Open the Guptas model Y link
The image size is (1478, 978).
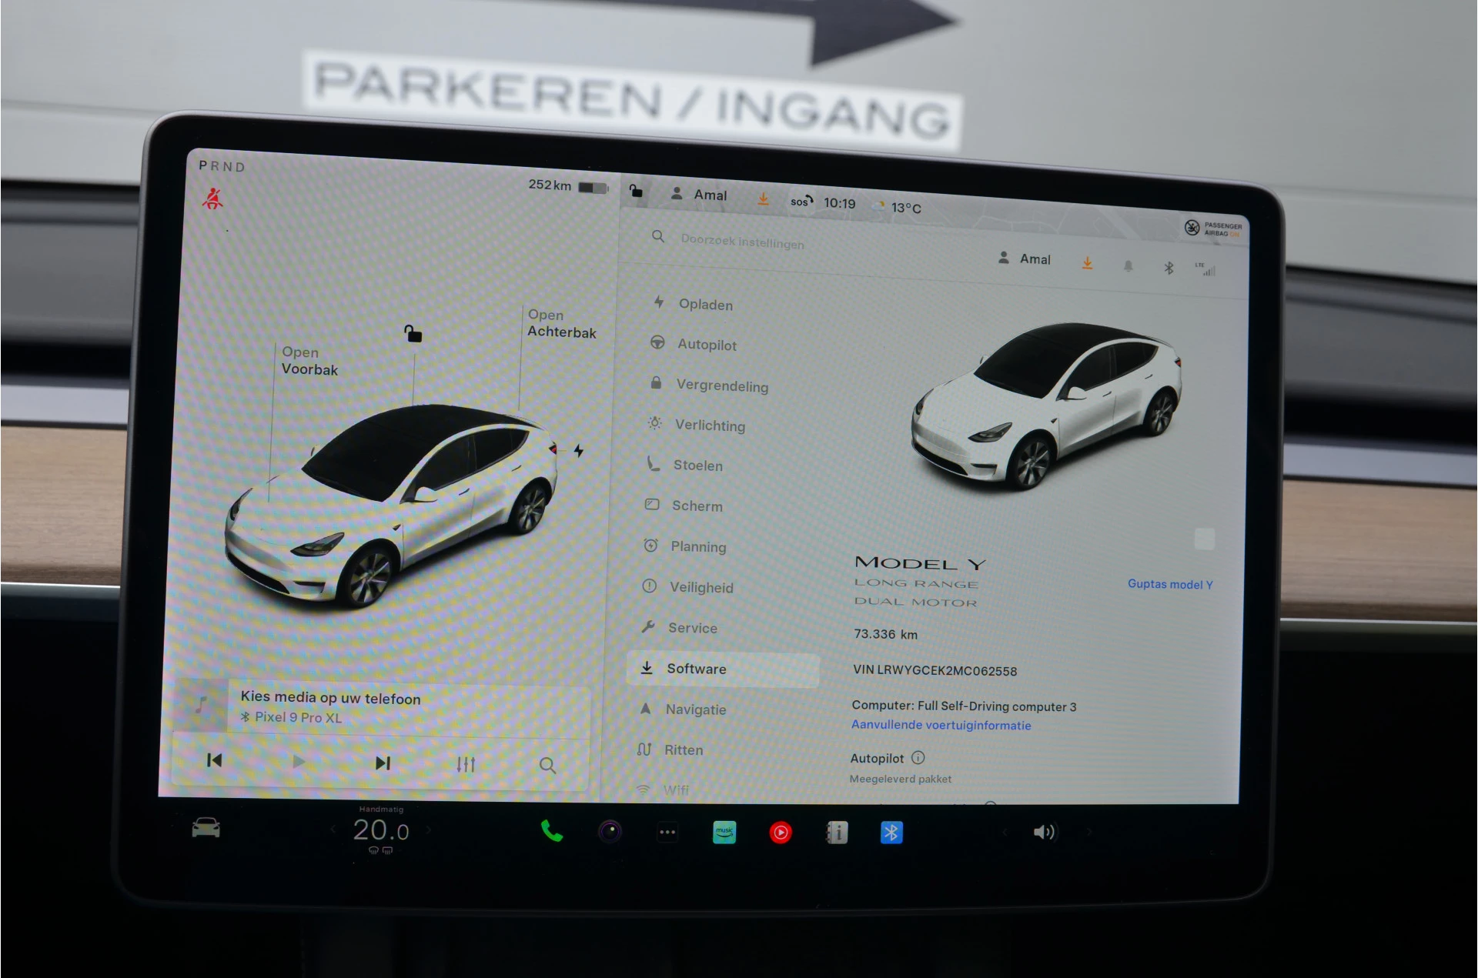tap(1170, 584)
